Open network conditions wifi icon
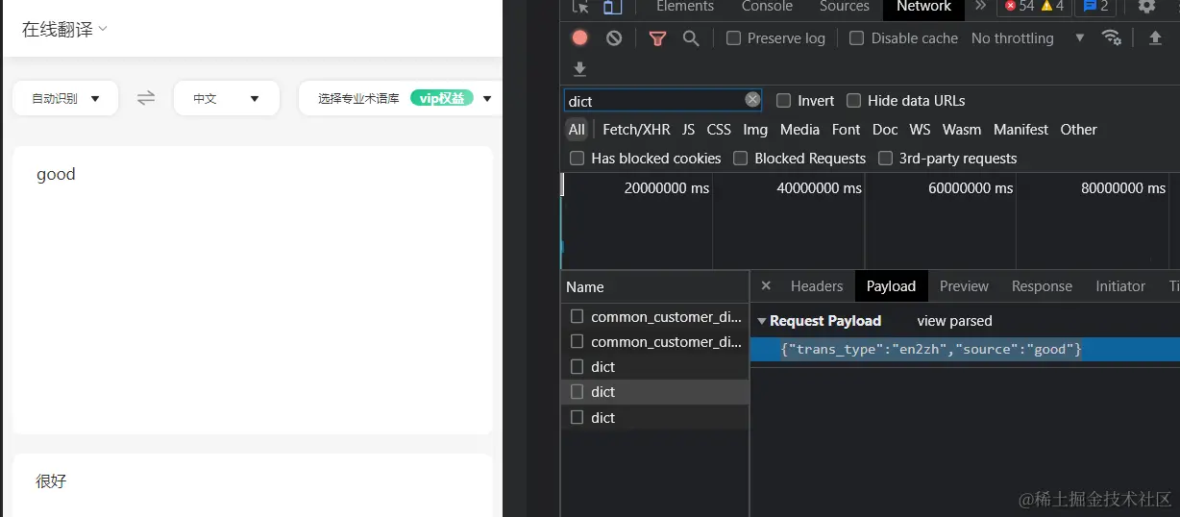The image size is (1180, 517). 1112,37
